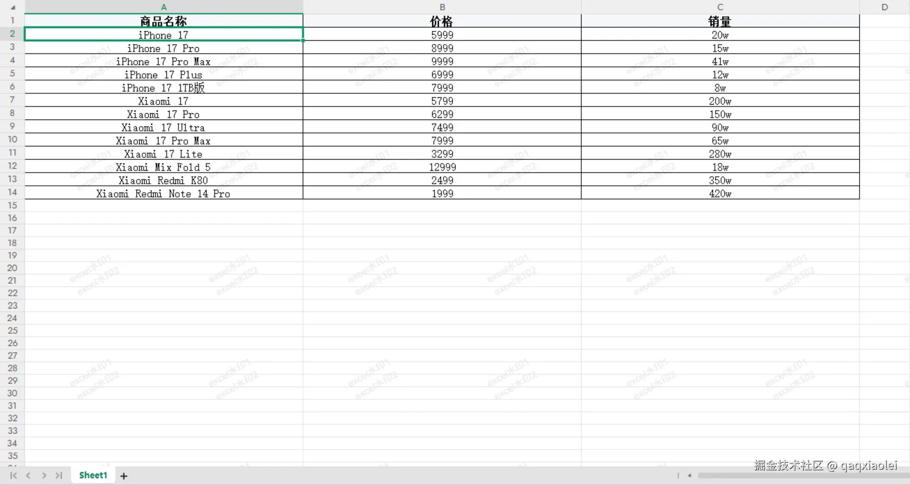This screenshot has height=485, width=910.
Task: Click the 价格 header cell
Action: (x=442, y=21)
